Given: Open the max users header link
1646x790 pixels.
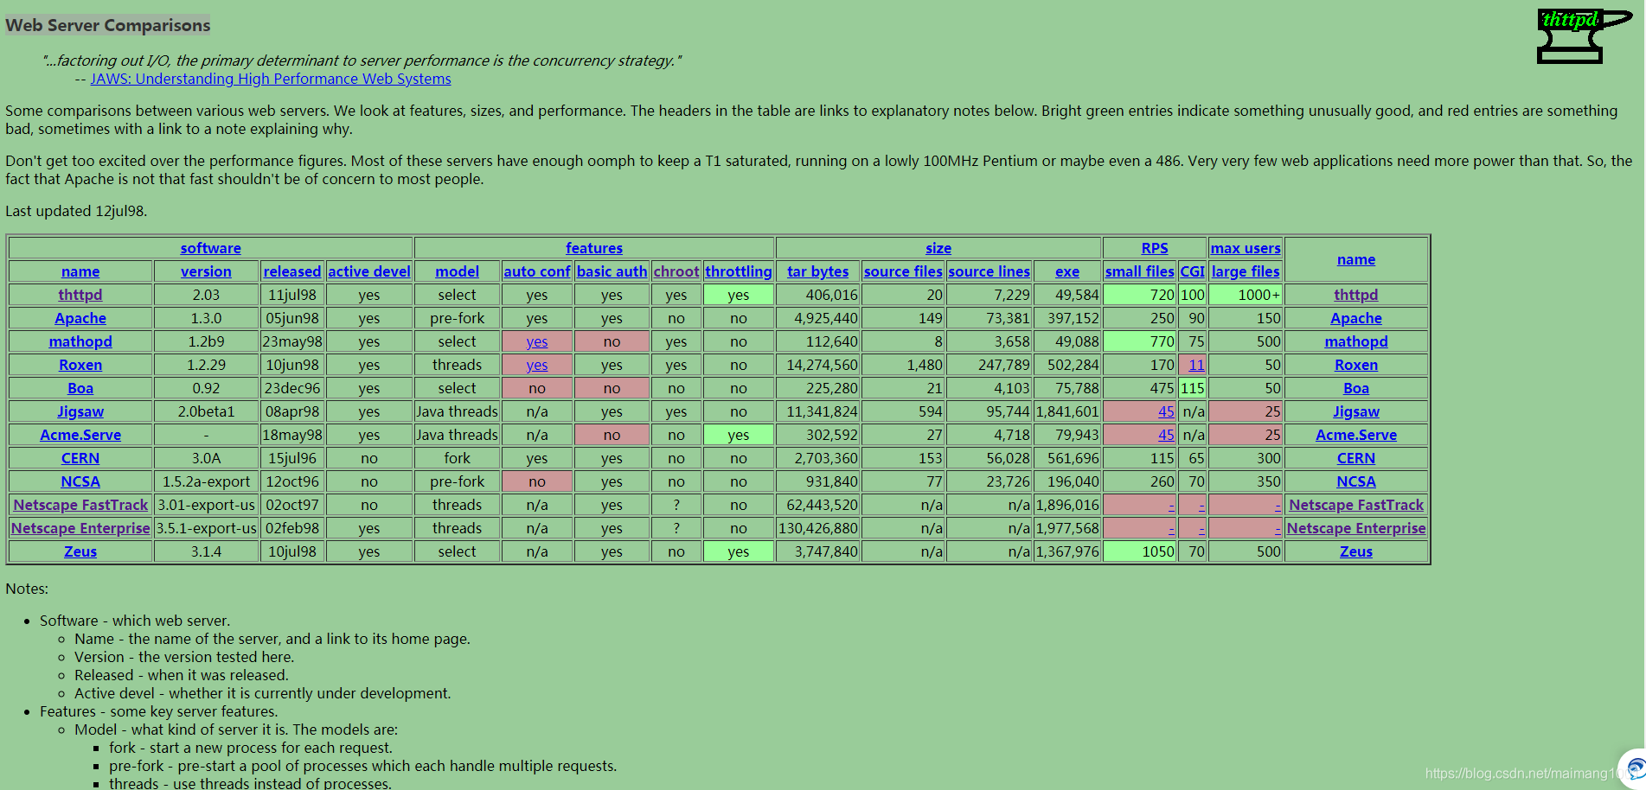Looking at the screenshot, I should pyautogui.click(x=1246, y=248).
